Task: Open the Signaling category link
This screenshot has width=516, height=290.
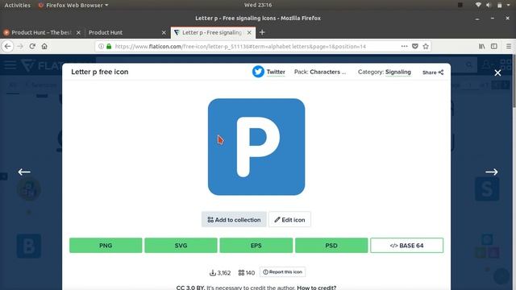Action: point(397,72)
